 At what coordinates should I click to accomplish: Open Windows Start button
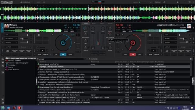pos(3,108)
